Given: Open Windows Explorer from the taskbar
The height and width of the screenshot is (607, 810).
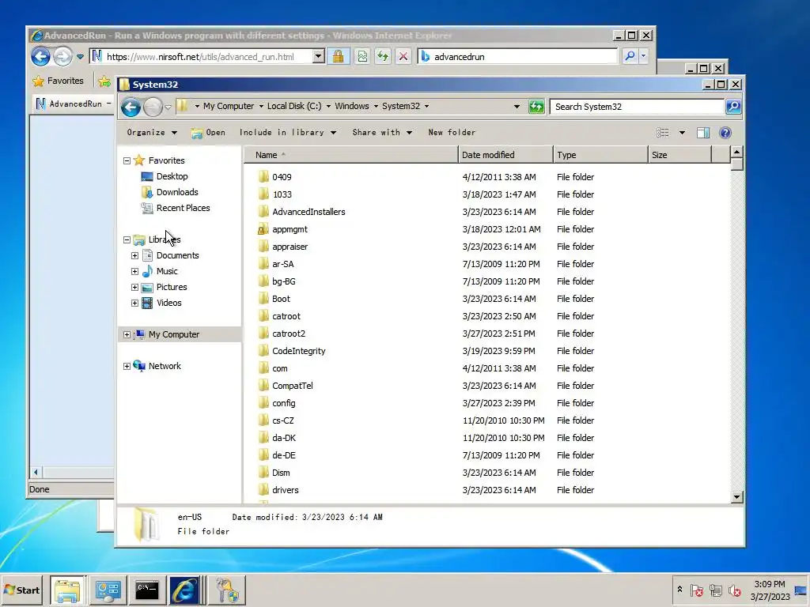Looking at the screenshot, I should pyautogui.click(x=68, y=590).
